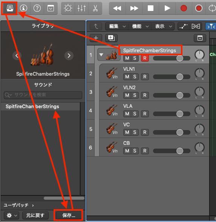This screenshot has width=216, height=222.
Task: Click the VLA pan knob
Action: click(199, 110)
